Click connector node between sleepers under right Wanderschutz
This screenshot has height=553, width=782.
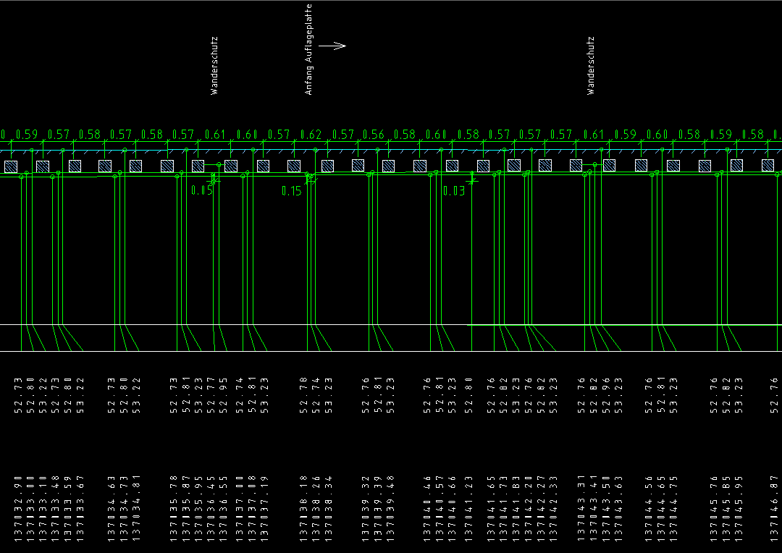pos(594,165)
